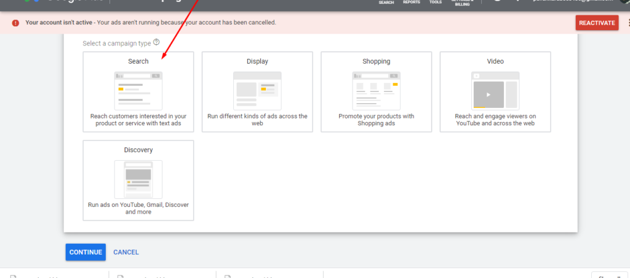The image size is (630, 278).
Task: Open SETTINGS & BILLING in top bar
Action: 462,3
